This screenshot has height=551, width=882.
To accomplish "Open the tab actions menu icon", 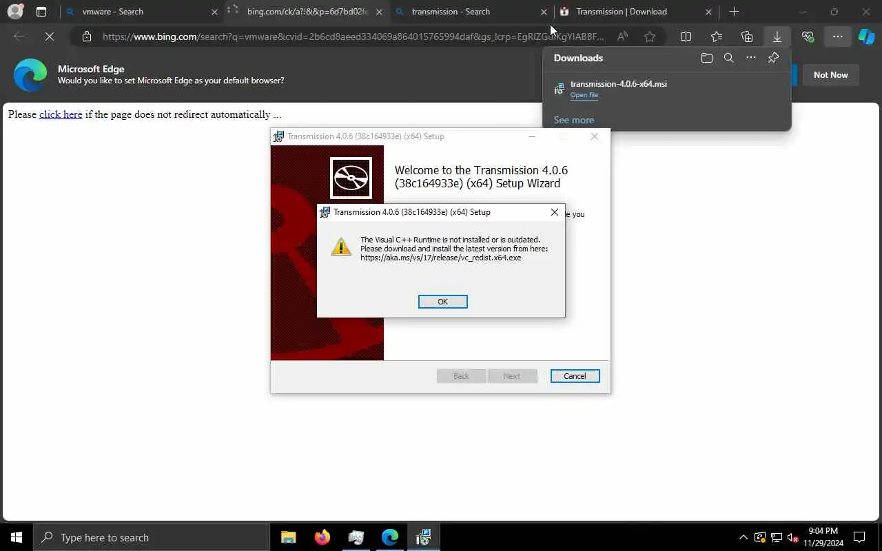I will point(41,12).
